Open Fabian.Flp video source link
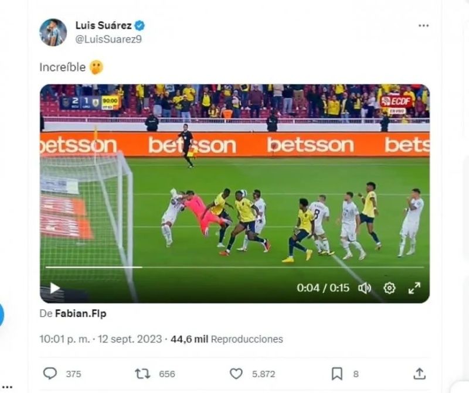 (x=81, y=313)
